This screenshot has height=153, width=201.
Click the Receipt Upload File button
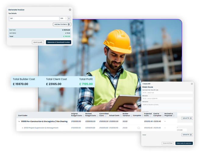tap(187, 135)
